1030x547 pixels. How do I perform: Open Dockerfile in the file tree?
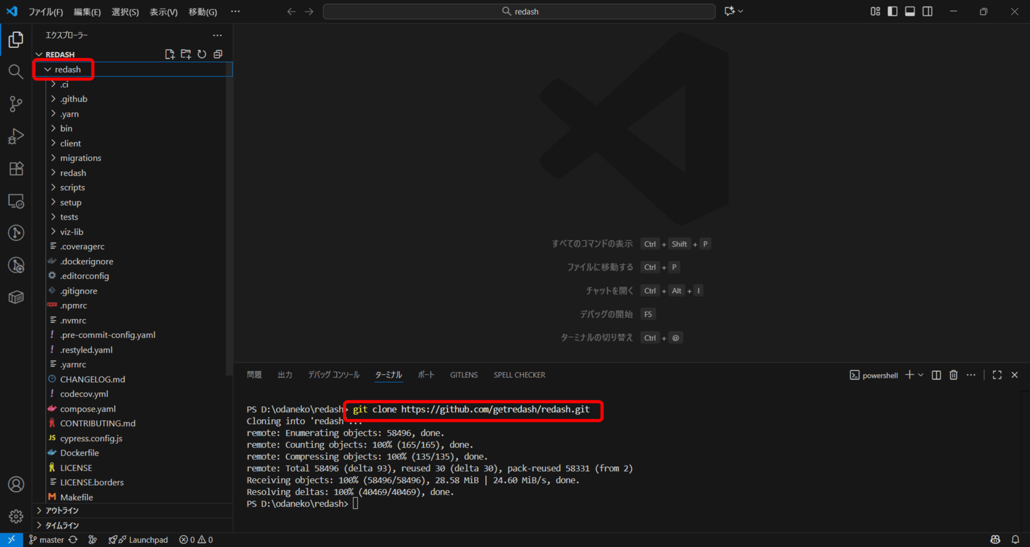pyautogui.click(x=133, y=453)
